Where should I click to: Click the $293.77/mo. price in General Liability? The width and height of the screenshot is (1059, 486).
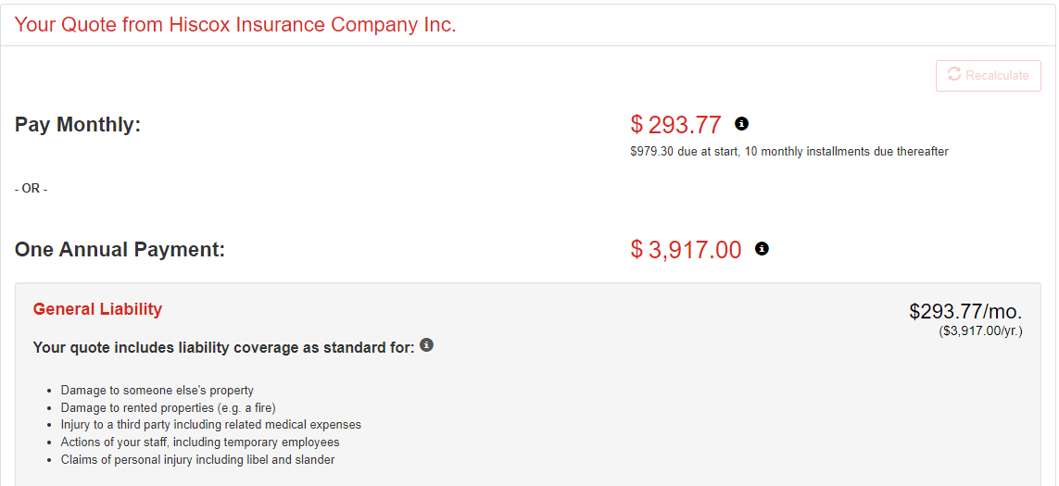[965, 312]
